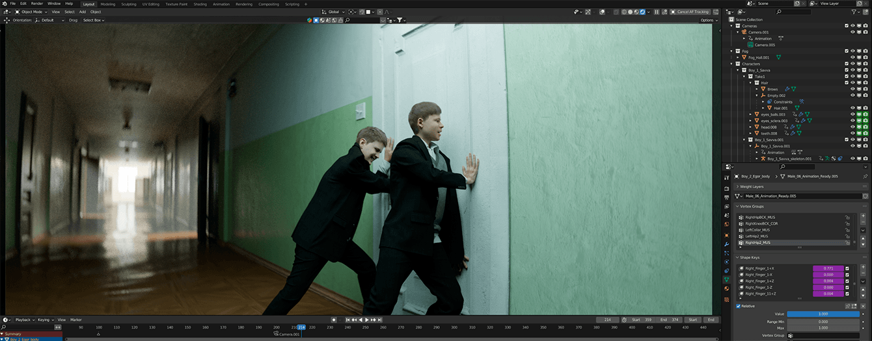Image resolution: width=872 pixels, height=341 pixels.
Task: Open the Tool properties tab (wrench and screwdriver)
Action: tap(727, 175)
